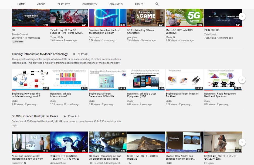Click Maxis verified badge icon

pos(174,37)
